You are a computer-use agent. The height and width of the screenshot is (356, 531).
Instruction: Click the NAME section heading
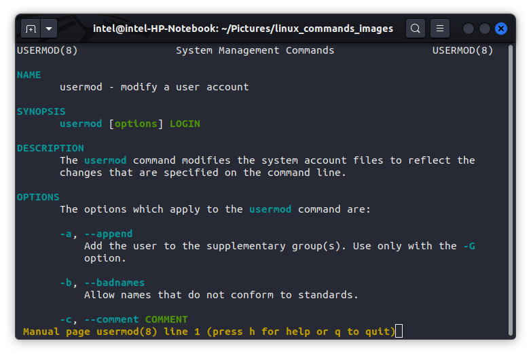pyautogui.click(x=29, y=75)
